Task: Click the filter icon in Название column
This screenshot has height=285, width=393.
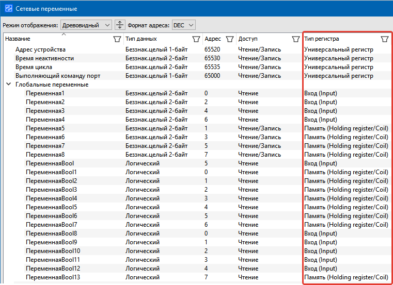Action: pyautogui.click(x=117, y=39)
